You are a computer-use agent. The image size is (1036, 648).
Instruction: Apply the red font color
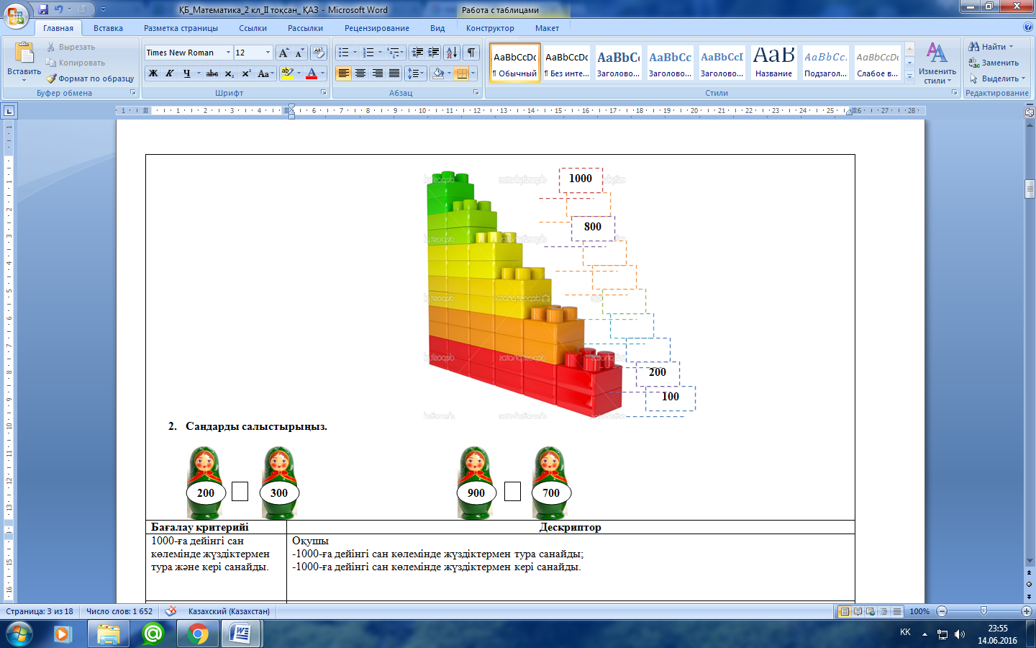point(312,73)
